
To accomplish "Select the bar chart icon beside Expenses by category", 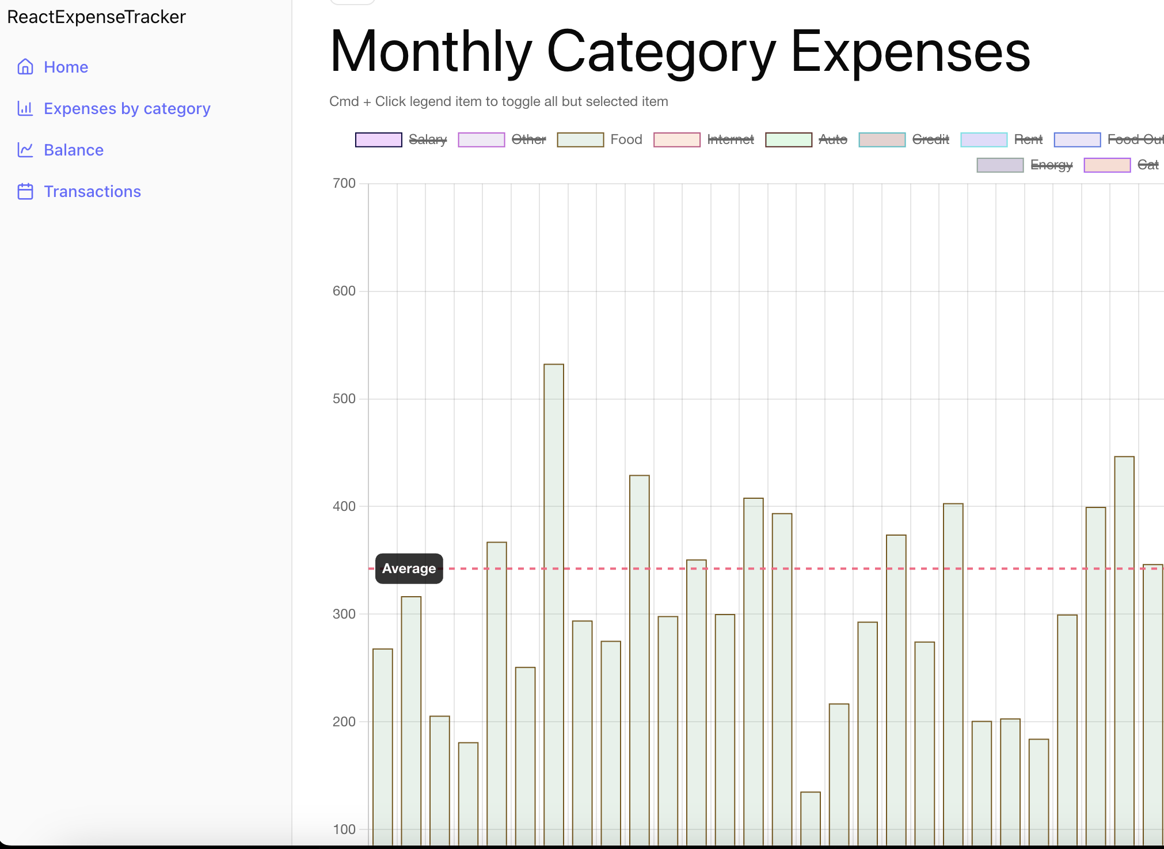I will (x=25, y=108).
